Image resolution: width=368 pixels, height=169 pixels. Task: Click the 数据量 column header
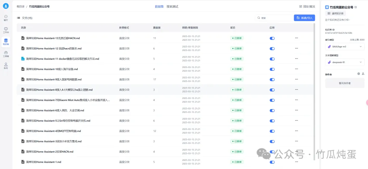157,28
